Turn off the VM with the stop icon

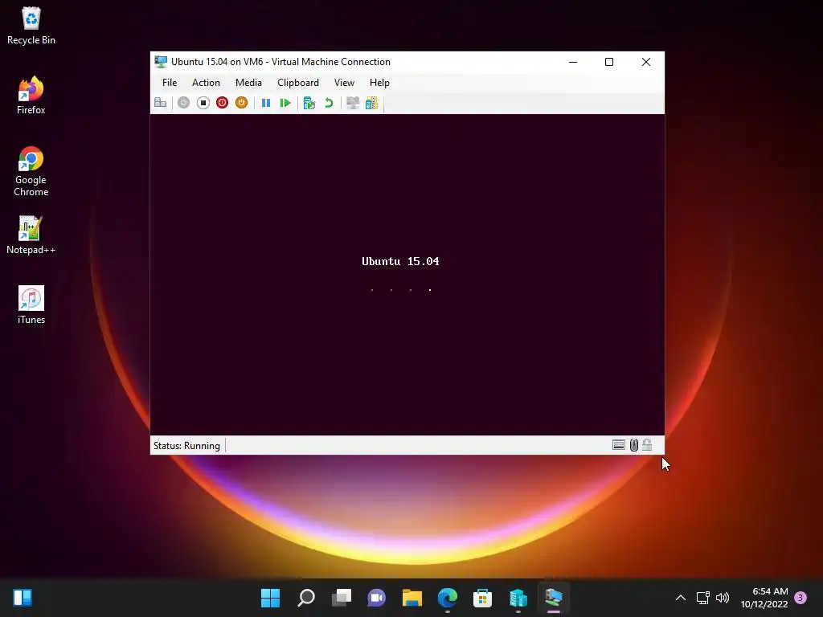click(x=203, y=103)
